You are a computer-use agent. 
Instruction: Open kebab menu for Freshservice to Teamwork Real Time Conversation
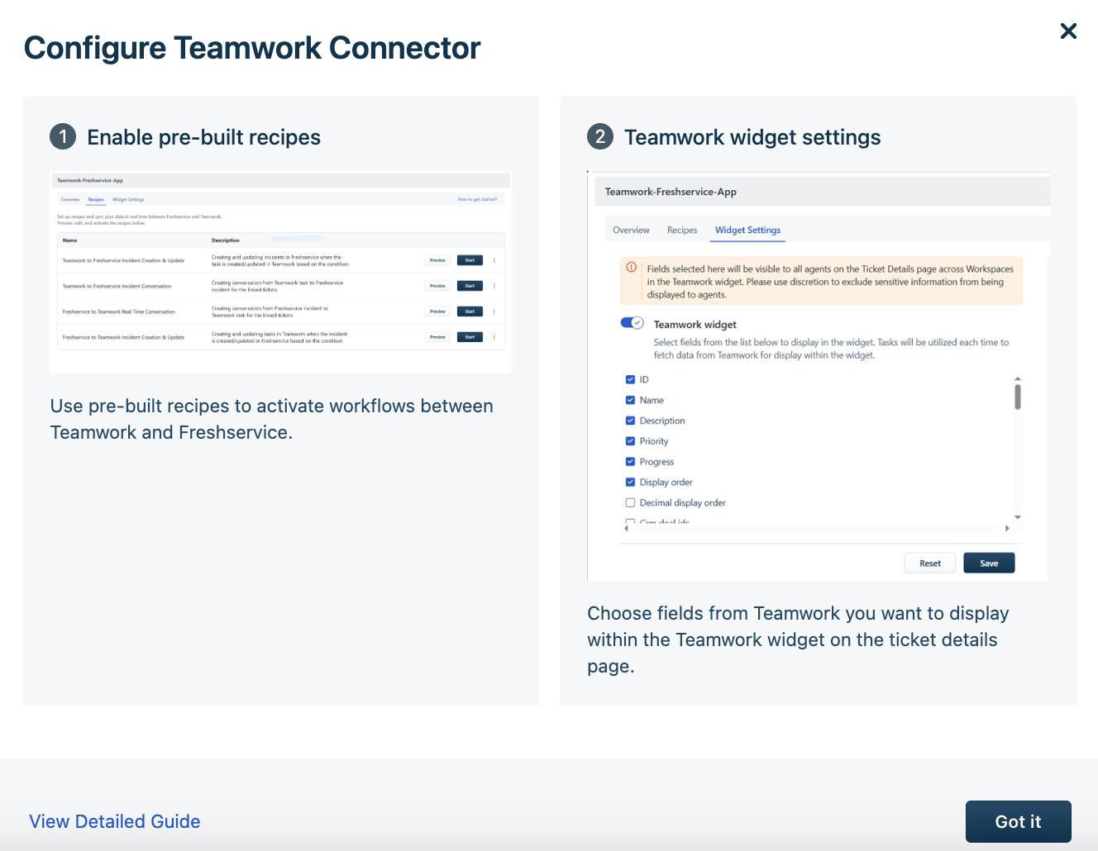494,311
